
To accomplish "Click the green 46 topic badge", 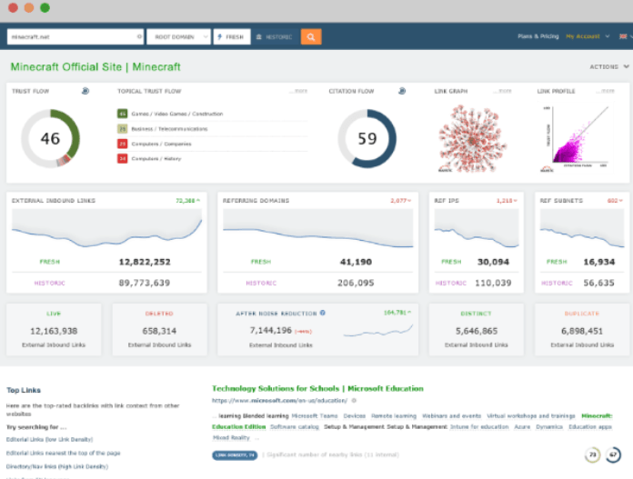I will [122, 114].
